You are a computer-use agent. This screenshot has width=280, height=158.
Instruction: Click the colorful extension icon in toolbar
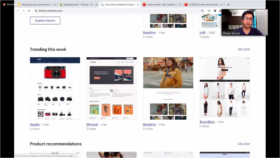click(x=215, y=11)
